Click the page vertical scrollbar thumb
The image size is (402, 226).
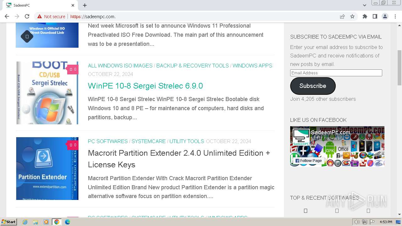click(399, 67)
